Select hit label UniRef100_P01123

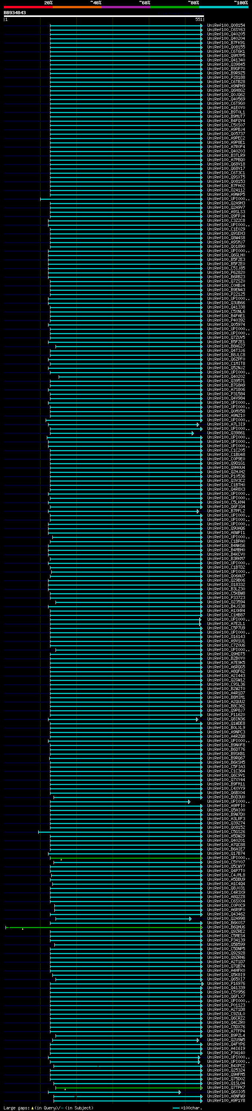tap(226, 1005)
